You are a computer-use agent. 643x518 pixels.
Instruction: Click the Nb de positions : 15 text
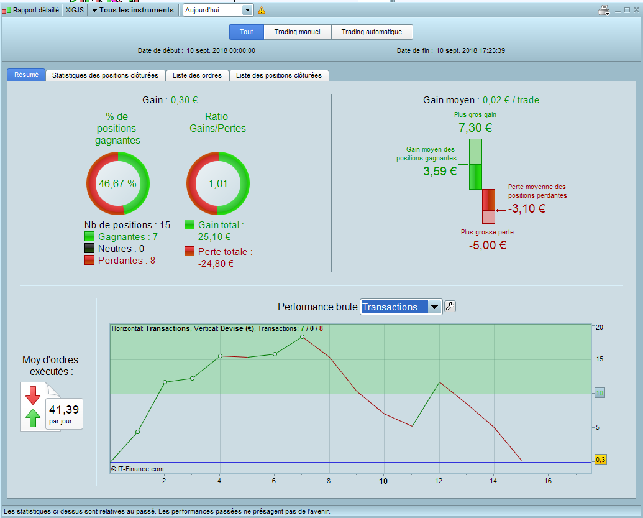coord(127,225)
